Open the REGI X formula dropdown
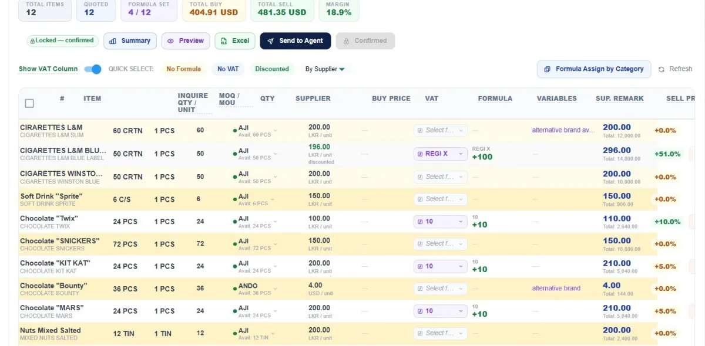This screenshot has width=705, height=346. pyautogui.click(x=441, y=154)
